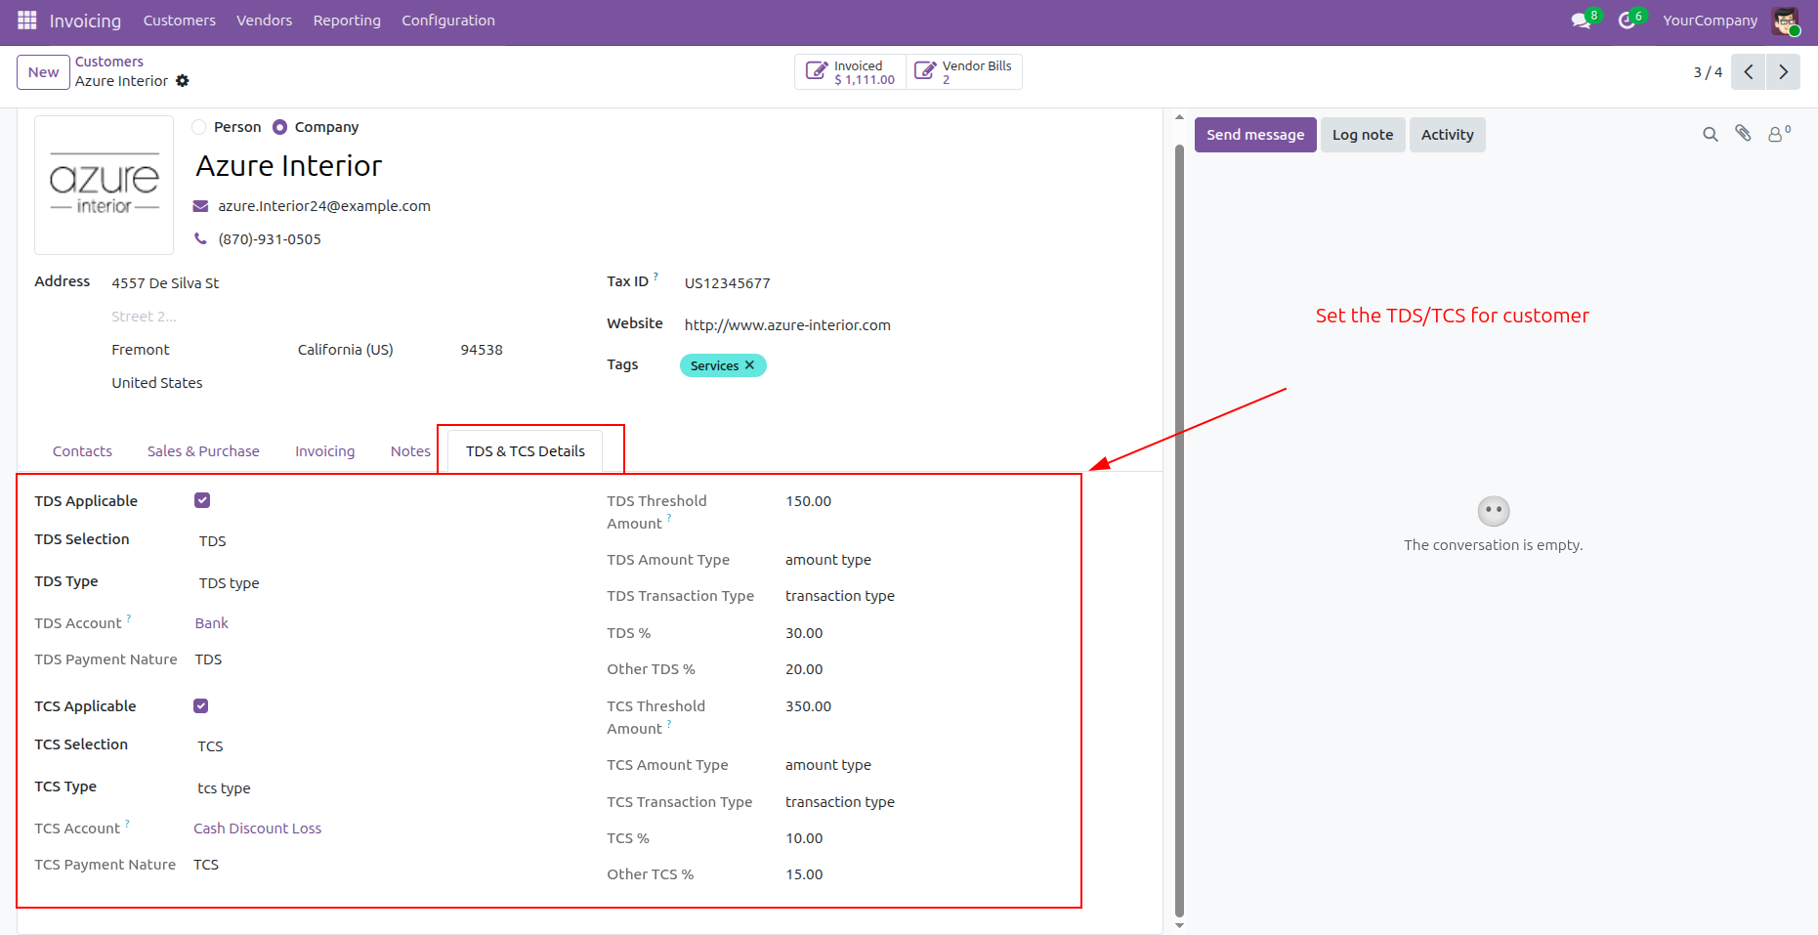Go to the previous record arrow
1818x935 pixels.
coord(1749,71)
